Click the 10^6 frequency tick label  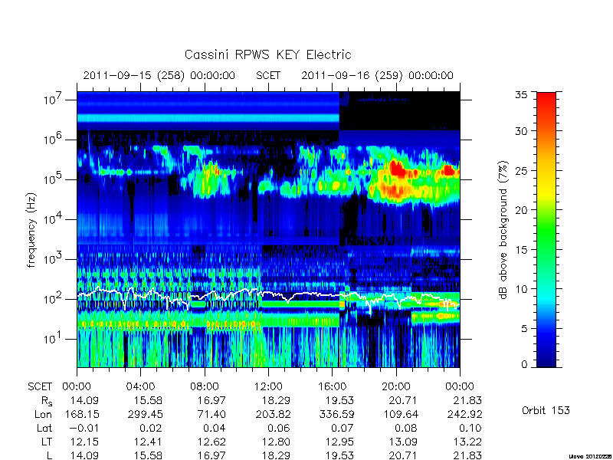pos(54,139)
